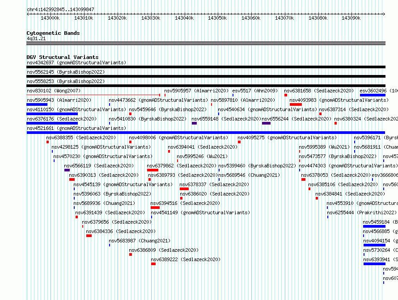This screenshot has height=300, width=398.
Task: Select the nsv4473662 gnomAD variant label
Action: click(x=158, y=100)
